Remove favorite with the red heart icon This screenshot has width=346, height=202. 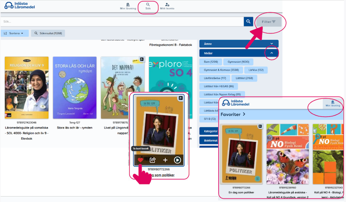[140, 160]
